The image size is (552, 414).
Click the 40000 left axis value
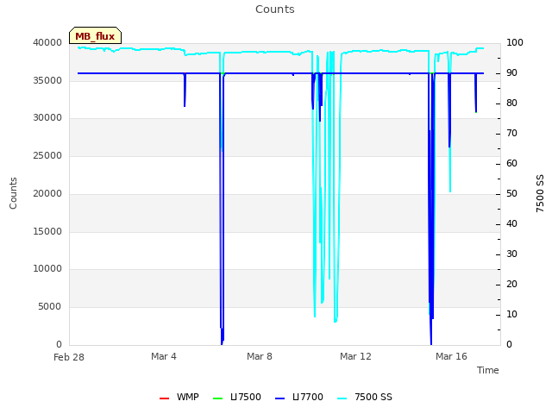(x=47, y=42)
